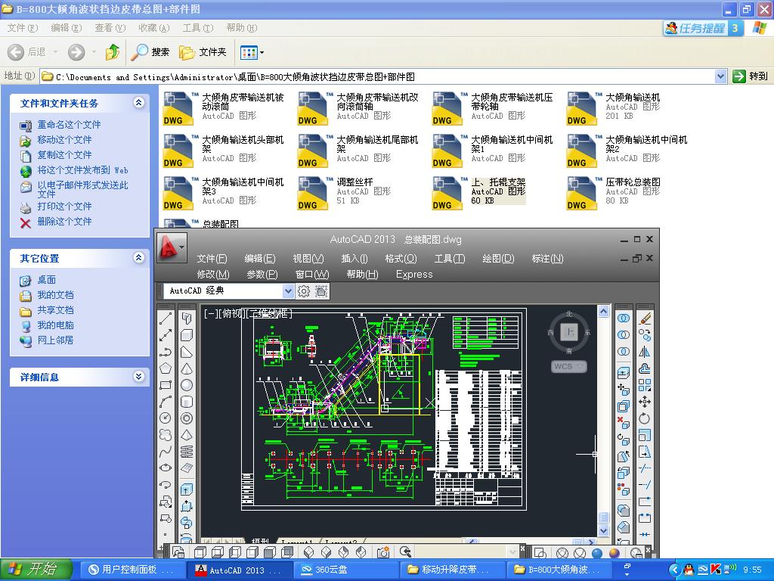Click the drawing's vertical scrollbar down arrow

(603, 531)
